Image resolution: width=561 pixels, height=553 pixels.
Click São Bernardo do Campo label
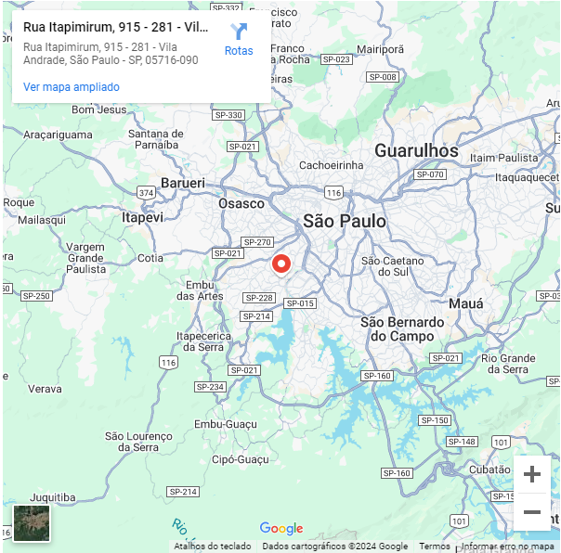click(403, 328)
